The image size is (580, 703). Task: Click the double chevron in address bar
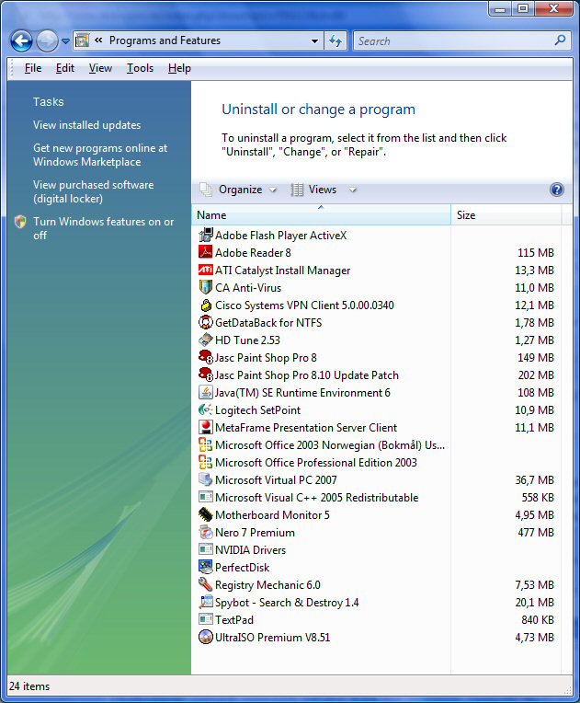tap(98, 40)
